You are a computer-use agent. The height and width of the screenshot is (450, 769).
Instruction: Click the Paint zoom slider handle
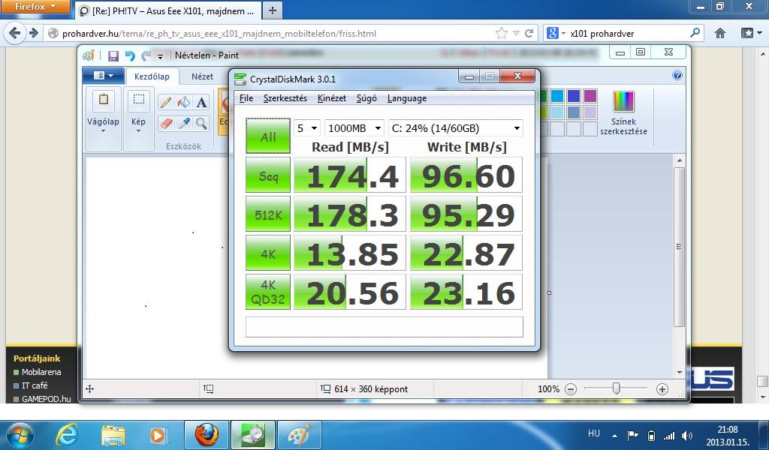[x=616, y=388]
